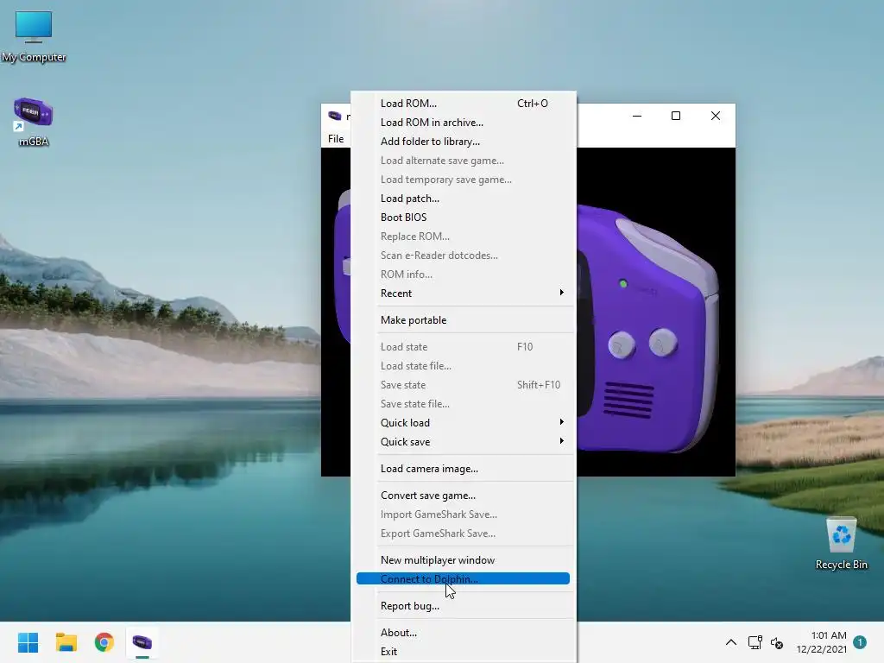Viewport: 884px width, 663px height.
Task: Open the network status tray icon
Action: pyautogui.click(x=755, y=642)
